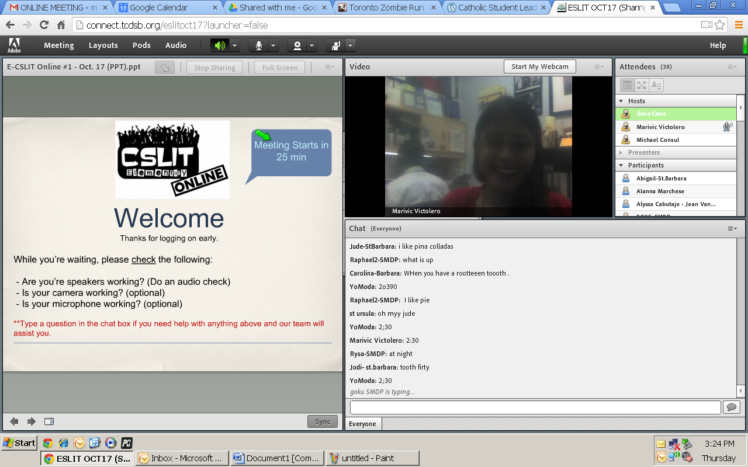Screen dimensions: 748x467
Task: Click the Stop Sharing button
Action: [214, 68]
